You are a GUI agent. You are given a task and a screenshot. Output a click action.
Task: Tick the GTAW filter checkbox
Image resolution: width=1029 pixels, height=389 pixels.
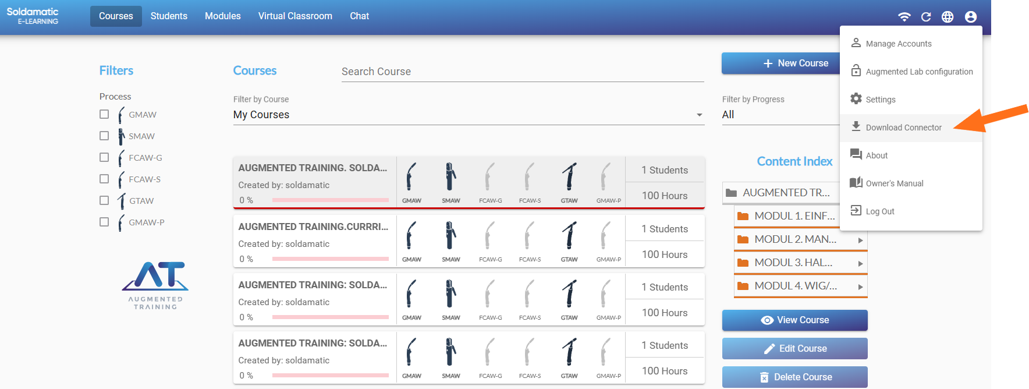[x=104, y=200]
